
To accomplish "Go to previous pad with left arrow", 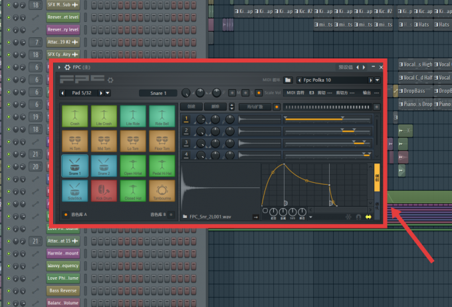I will (x=62, y=93).
